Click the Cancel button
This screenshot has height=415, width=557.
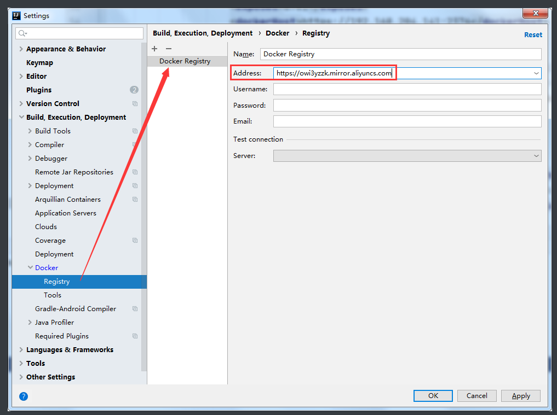pyautogui.click(x=476, y=396)
